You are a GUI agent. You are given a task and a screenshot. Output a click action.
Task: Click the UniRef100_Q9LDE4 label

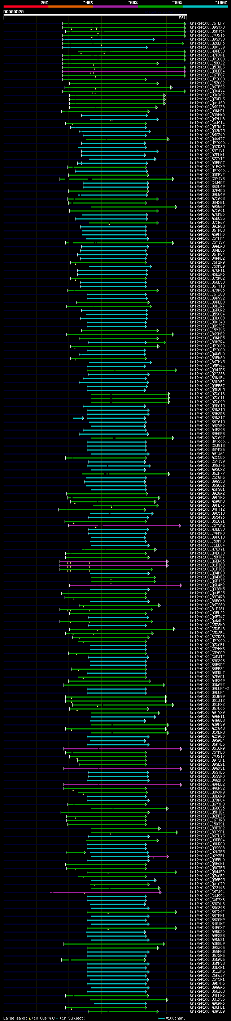[207, 71]
